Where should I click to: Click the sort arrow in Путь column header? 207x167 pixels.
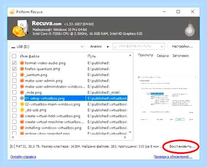pos(130,55)
